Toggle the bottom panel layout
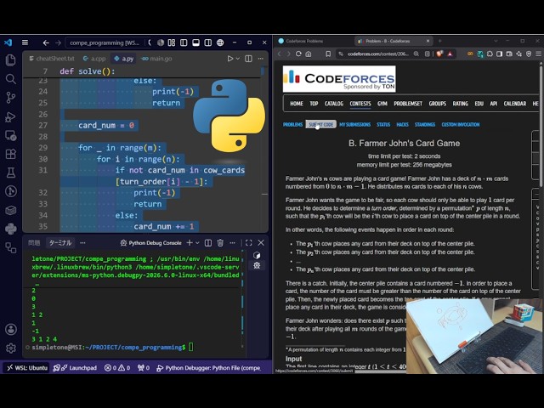This screenshot has height=408, width=544. coord(196,42)
